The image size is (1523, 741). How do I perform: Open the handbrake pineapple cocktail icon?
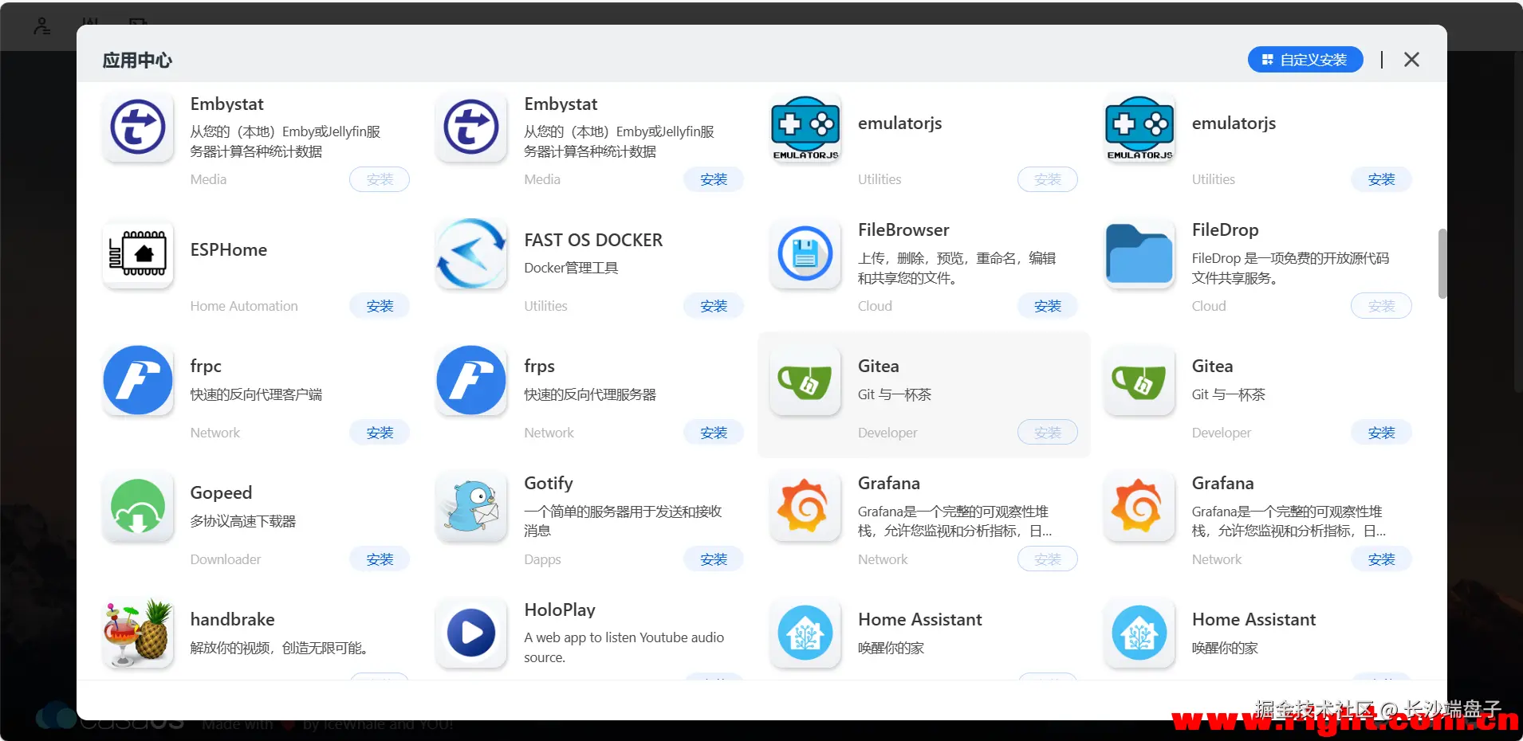[138, 633]
